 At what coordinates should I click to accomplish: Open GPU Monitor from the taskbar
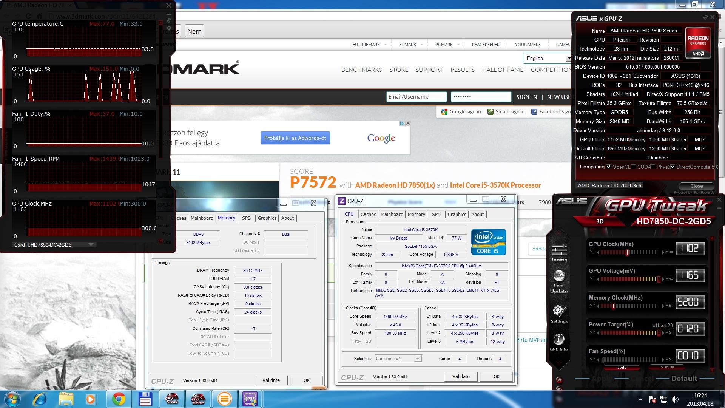198,399
